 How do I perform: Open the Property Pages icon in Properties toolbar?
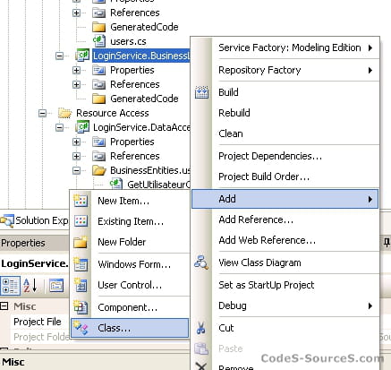point(56,286)
